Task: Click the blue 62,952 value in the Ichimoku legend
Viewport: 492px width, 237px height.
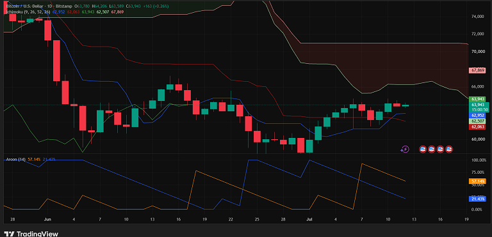Action: pos(59,12)
